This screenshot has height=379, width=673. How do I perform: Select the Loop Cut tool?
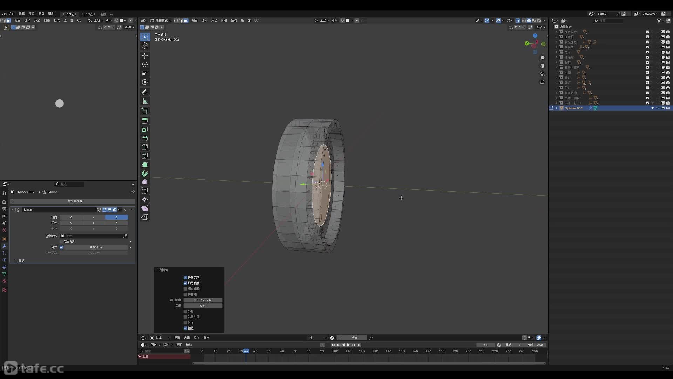[x=145, y=147]
